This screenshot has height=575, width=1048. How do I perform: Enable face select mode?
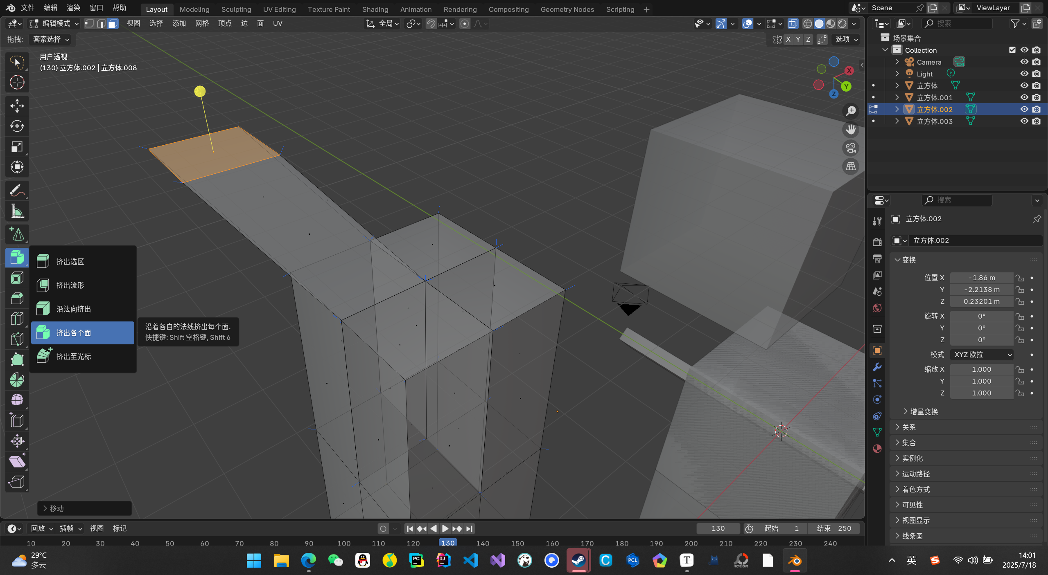click(113, 24)
